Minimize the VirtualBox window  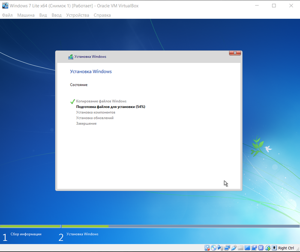click(257, 6)
